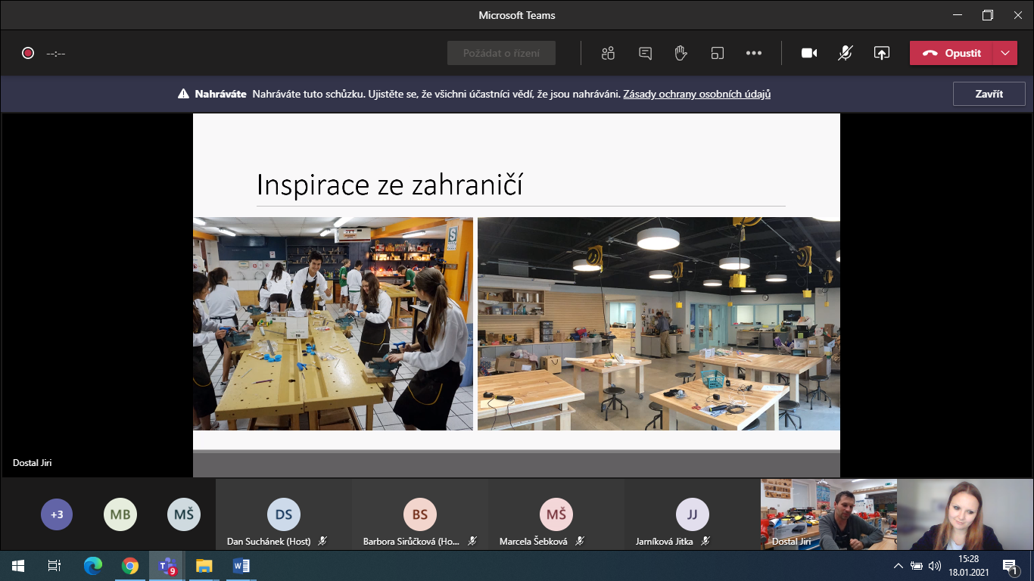Image resolution: width=1034 pixels, height=581 pixels.
Task: Open breakout rooms icon
Action: 717,53
